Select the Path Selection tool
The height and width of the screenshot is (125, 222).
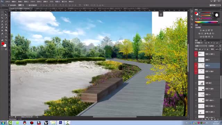click(2, 37)
